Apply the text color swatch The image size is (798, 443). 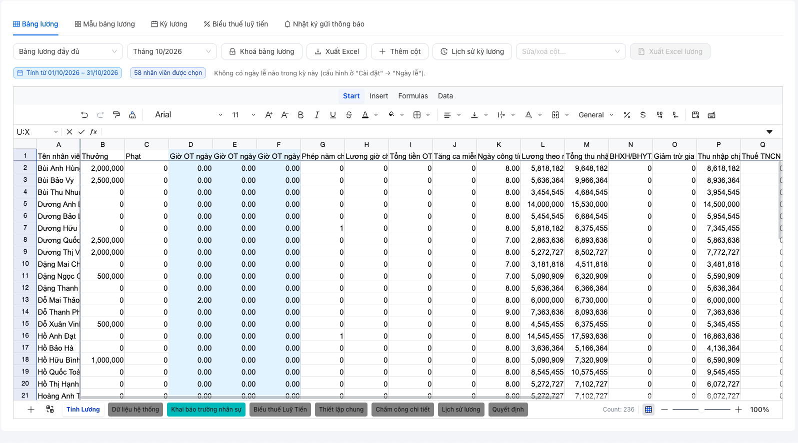365,115
